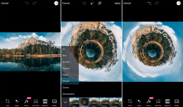Choose the Paper effects category
Image resolution: width=183 pixels, height=107 pixels.
click(x=70, y=75)
